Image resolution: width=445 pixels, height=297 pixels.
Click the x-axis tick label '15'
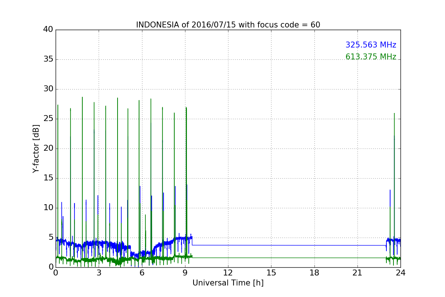pos(271,273)
